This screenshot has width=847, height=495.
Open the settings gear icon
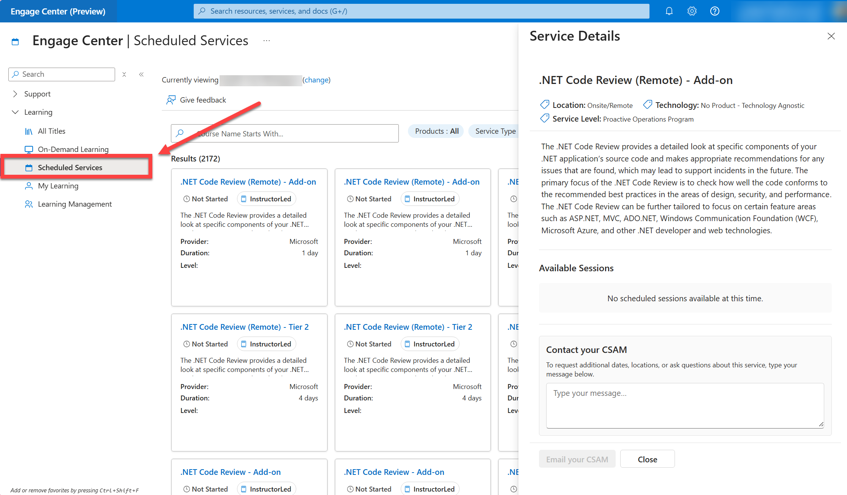692,11
